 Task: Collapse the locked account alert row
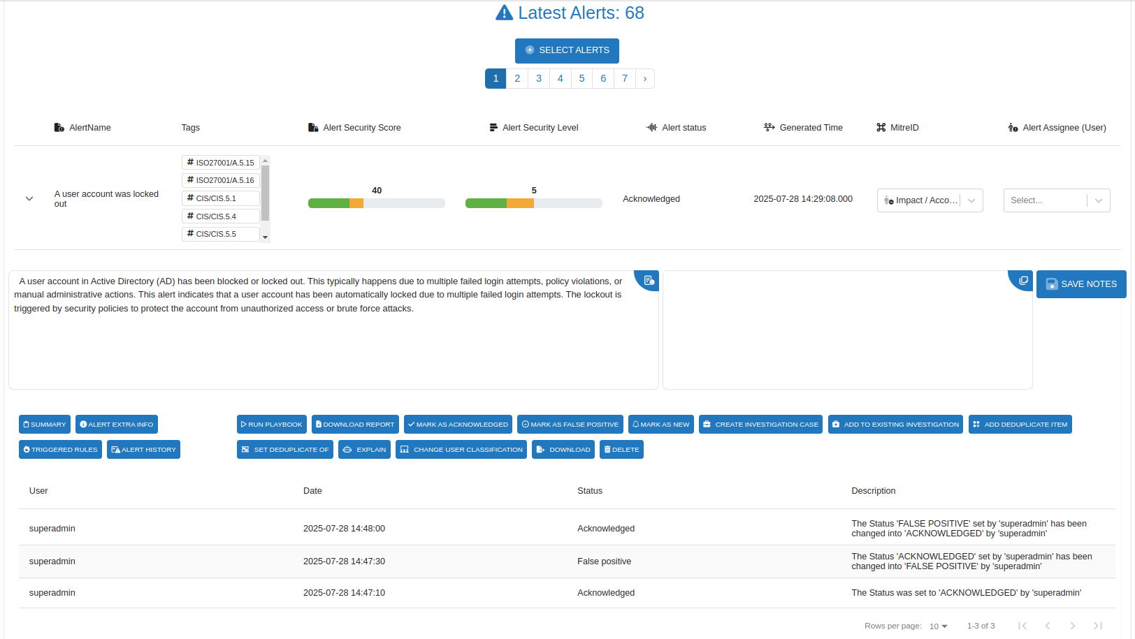coord(29,199)
